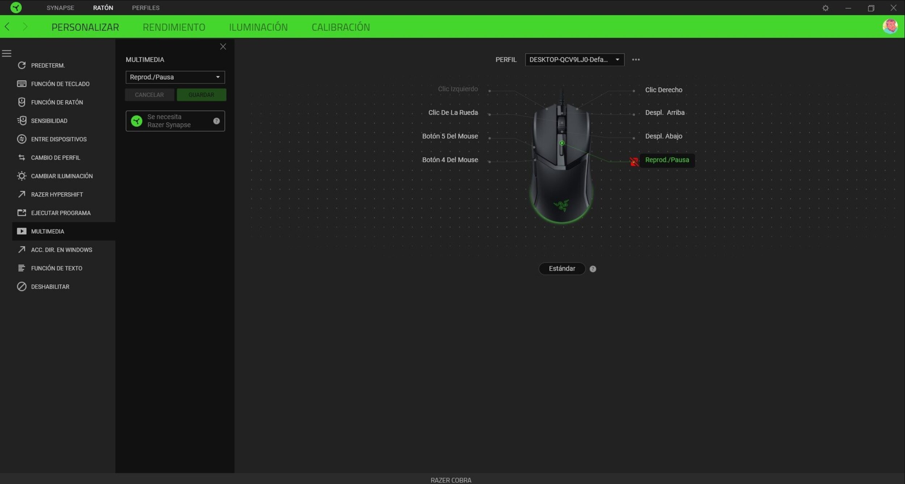
Task: Select the Multimedia function icon
Action: pos(22,231)
